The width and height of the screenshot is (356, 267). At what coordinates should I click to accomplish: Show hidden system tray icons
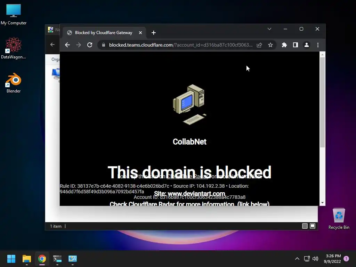coord(297,259)
